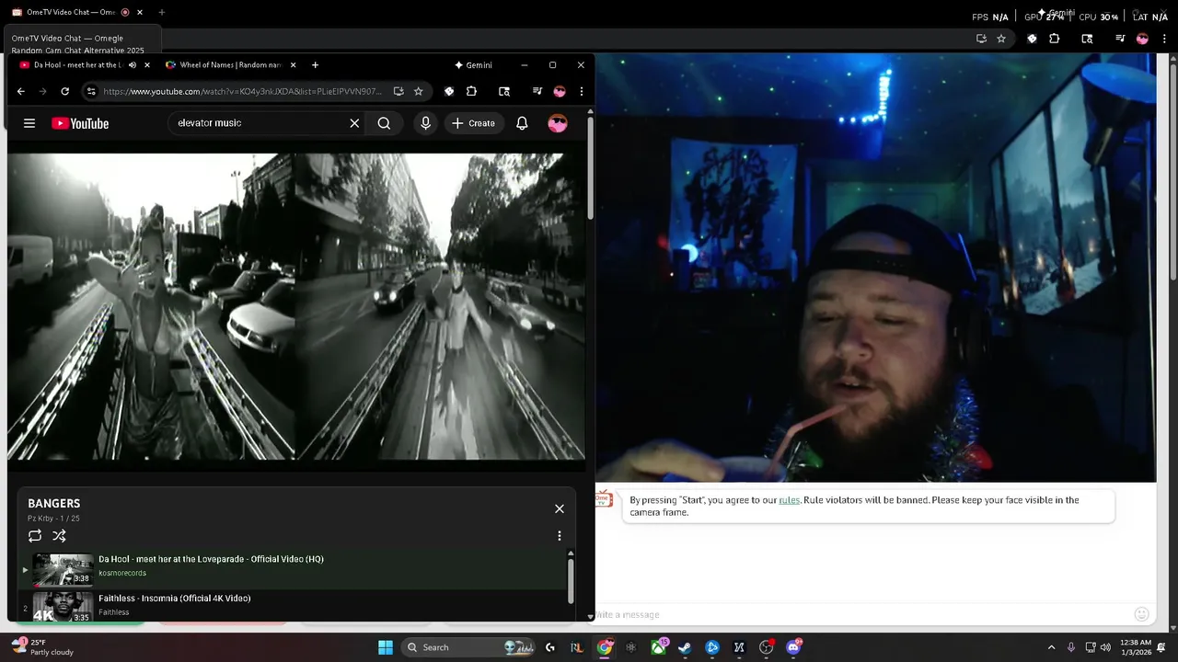
Task: Click the Gemini button in YouTube window
Action: pos(473,65)
